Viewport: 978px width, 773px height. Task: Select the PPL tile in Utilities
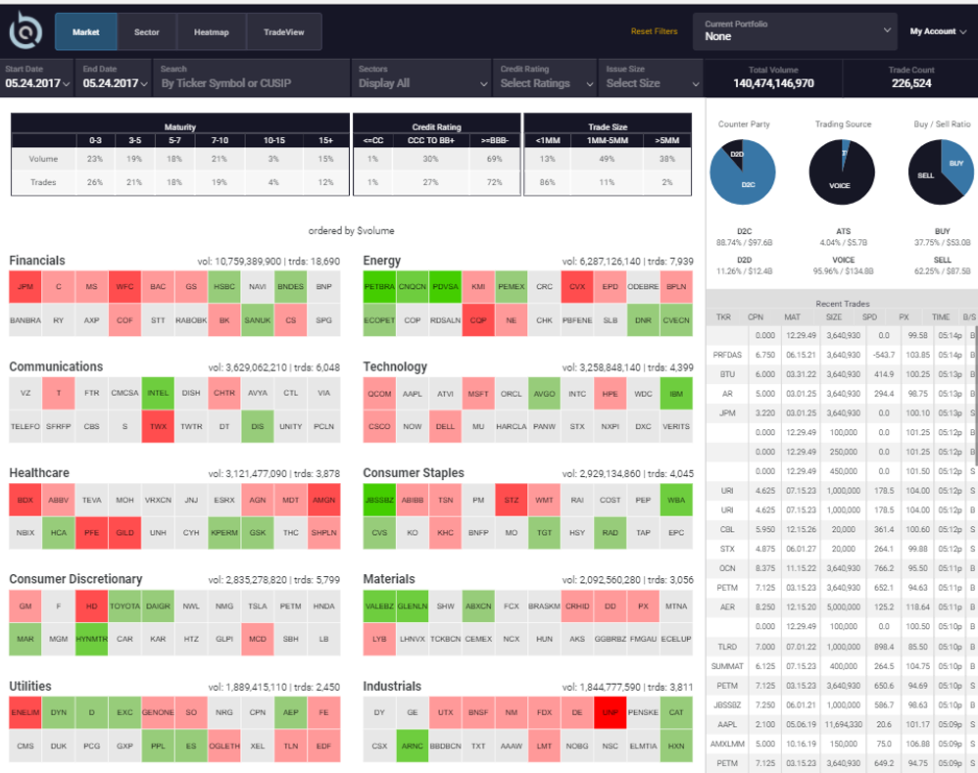[x=159, y=747]
